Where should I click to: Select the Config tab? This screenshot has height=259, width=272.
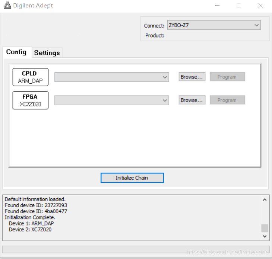click(16, 52)
